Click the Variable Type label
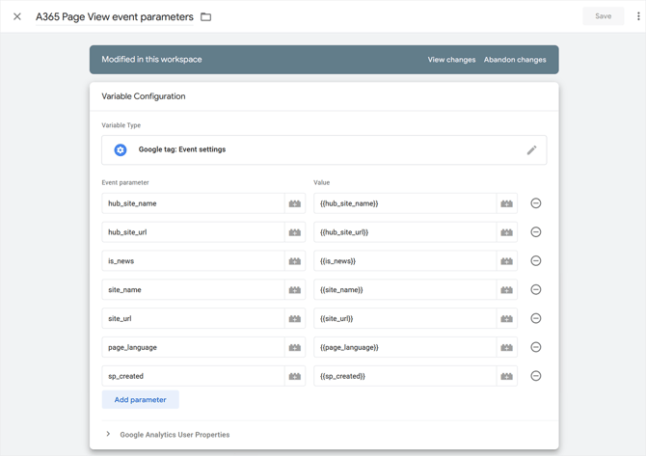Image resolution: width=646 pixels, height=456 pixels. (x=121, y=125)
